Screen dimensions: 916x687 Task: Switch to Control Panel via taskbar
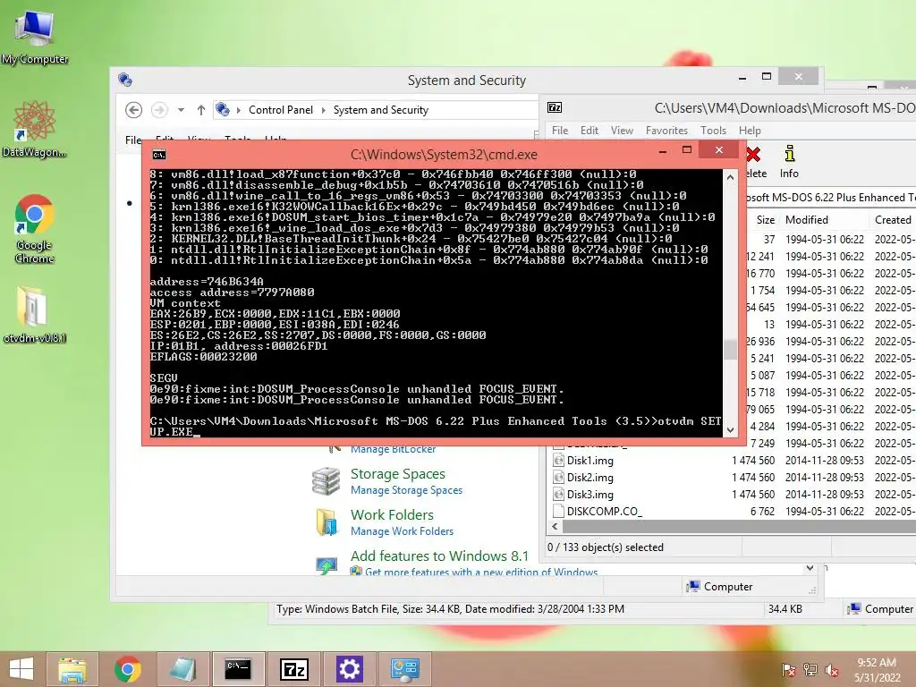click(405, 669)
